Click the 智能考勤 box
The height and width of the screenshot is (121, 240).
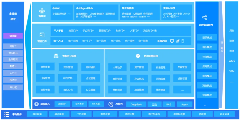45,89
